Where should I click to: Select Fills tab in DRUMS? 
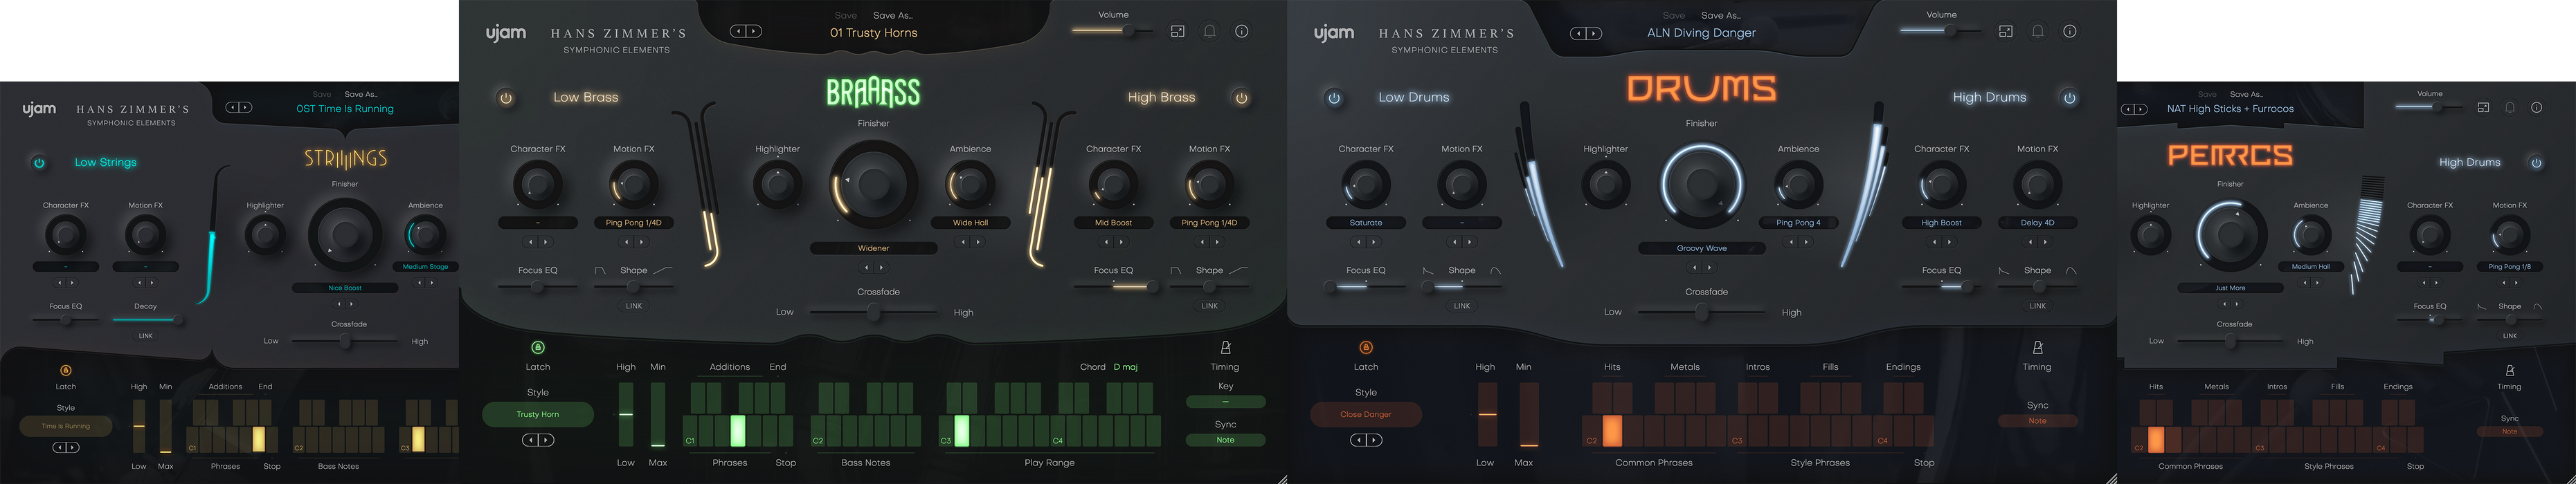pyautogui.click(x=1830, y=367)
